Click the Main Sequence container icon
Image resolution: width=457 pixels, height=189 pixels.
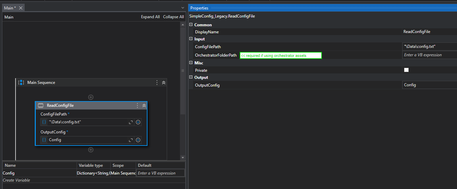(x=21, y=83)
